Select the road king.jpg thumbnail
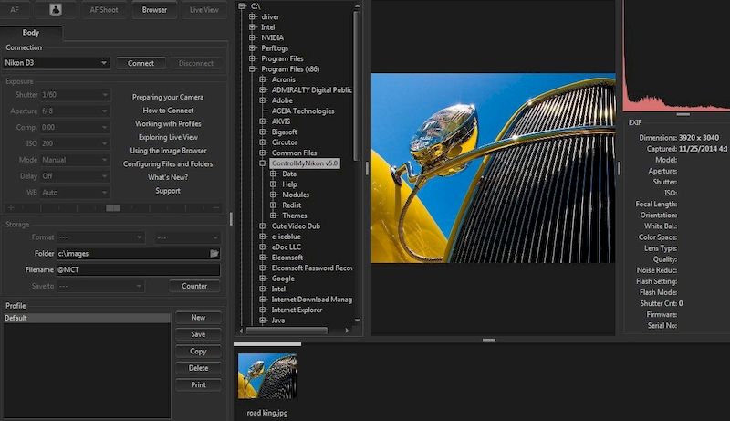This screenshot has height=421, width=730. (266, 376)
